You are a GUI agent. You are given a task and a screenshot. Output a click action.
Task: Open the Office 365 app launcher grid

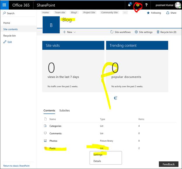point(4,5)
